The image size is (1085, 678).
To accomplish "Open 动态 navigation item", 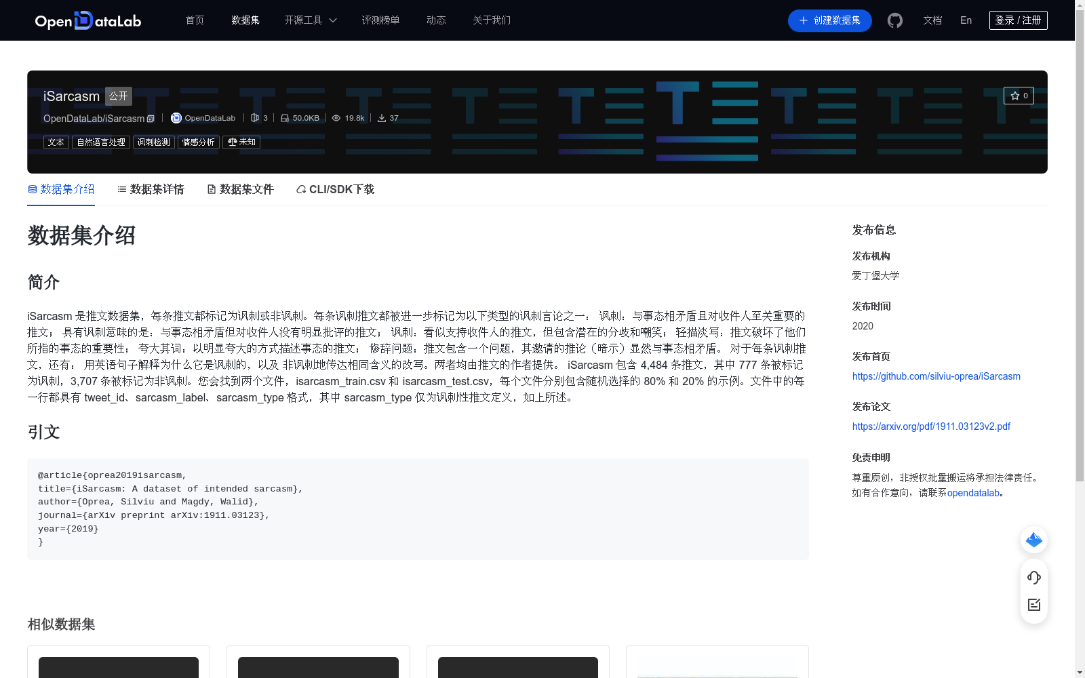I will point(436,20).
